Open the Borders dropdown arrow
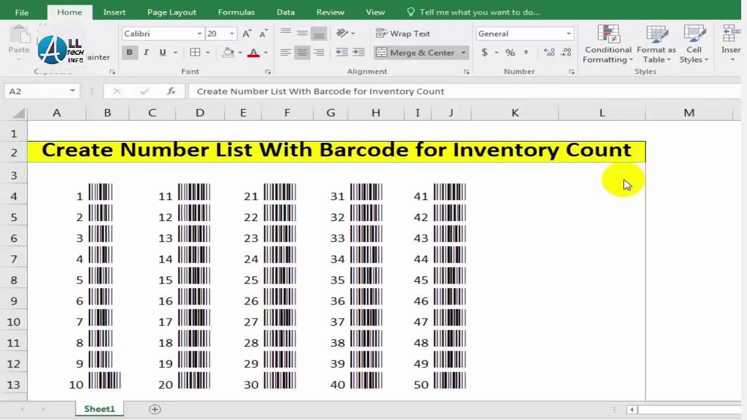Viewport: 747px width, 420px height. 208,52
